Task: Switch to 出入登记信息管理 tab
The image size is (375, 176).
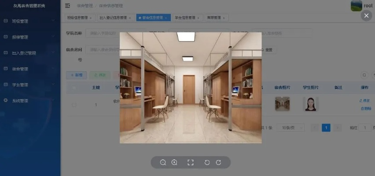Action: [x=115, y=18]
